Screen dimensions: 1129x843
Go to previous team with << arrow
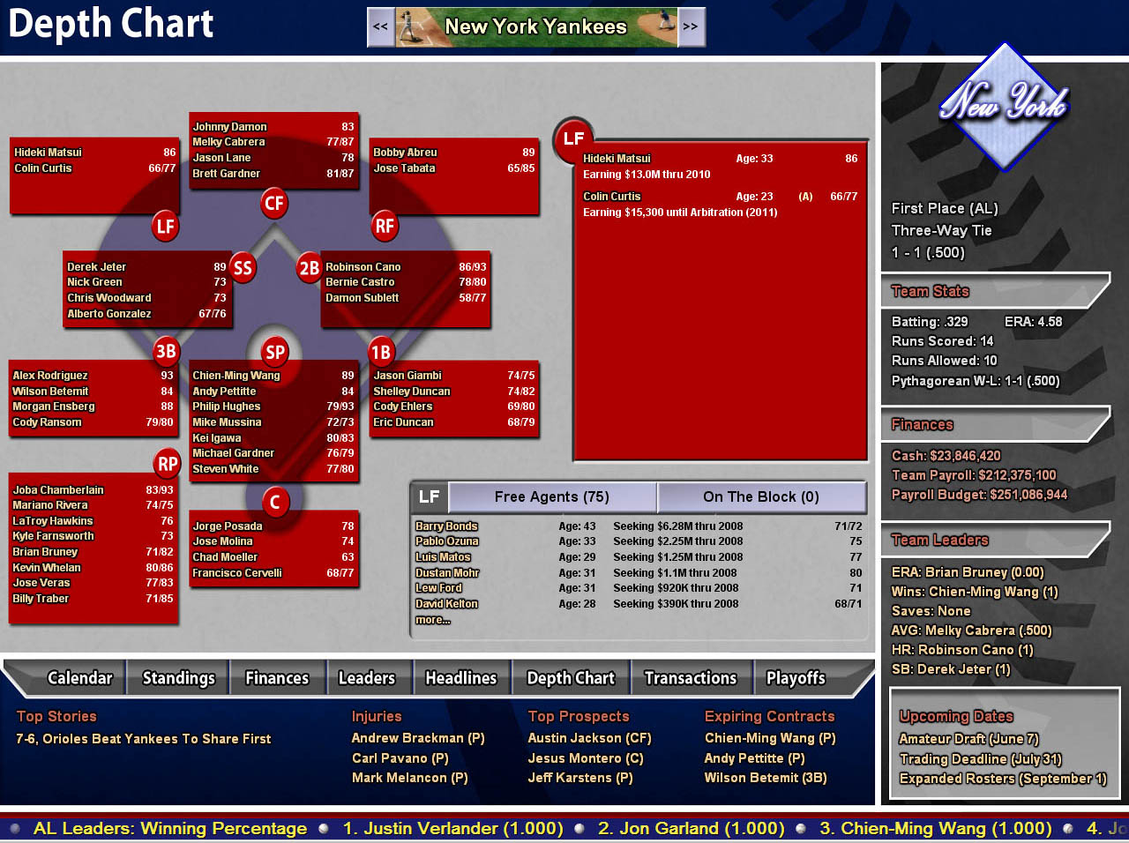381,27
